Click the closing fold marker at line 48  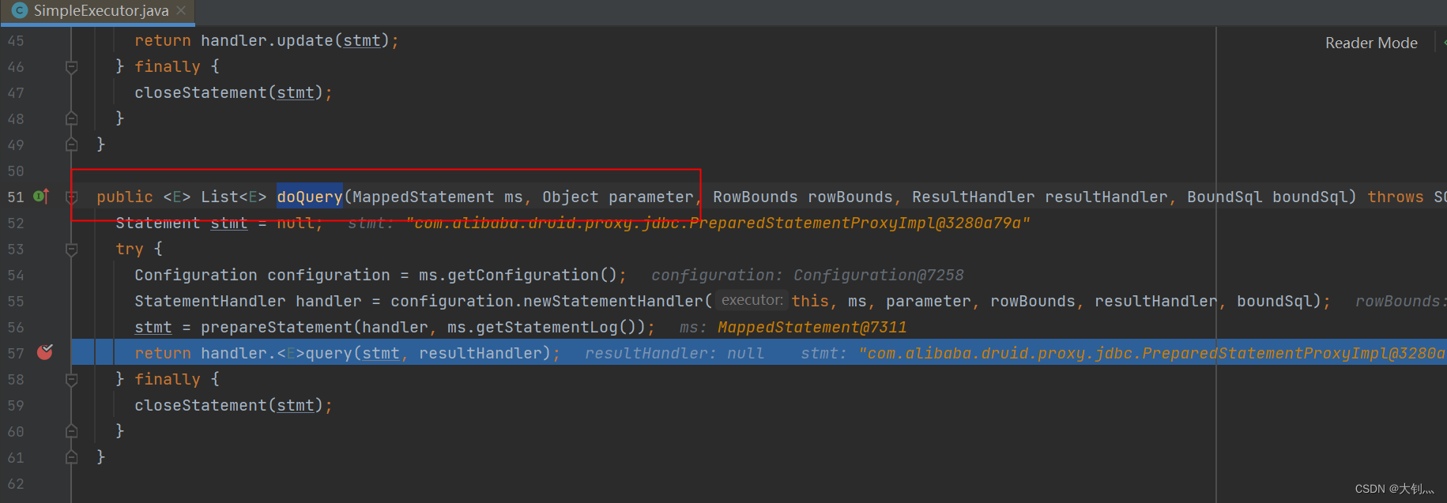coord(71,118)
